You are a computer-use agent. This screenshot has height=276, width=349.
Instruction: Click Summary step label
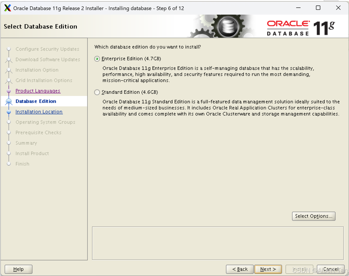click(x=26, y=143)
